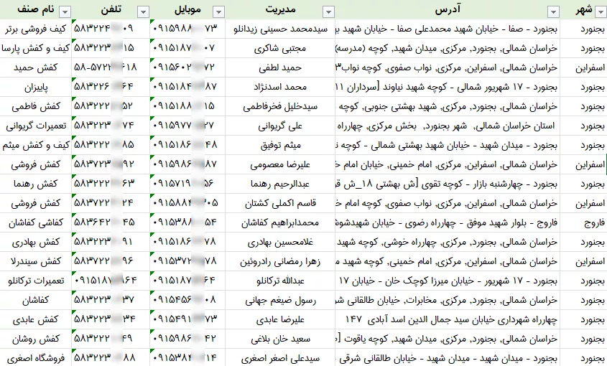Open the filter dropdown for شهر column
This screenshot has width=607, height=366.
(x=601, y=12)
